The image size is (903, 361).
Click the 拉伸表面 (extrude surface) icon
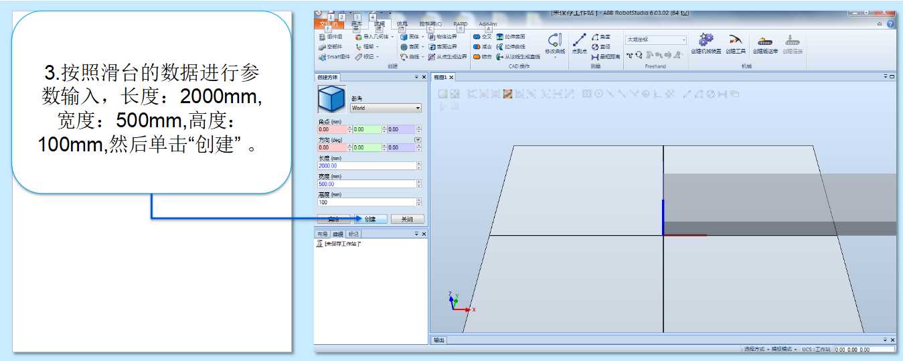pyautogui.click(x=499, y=37)
